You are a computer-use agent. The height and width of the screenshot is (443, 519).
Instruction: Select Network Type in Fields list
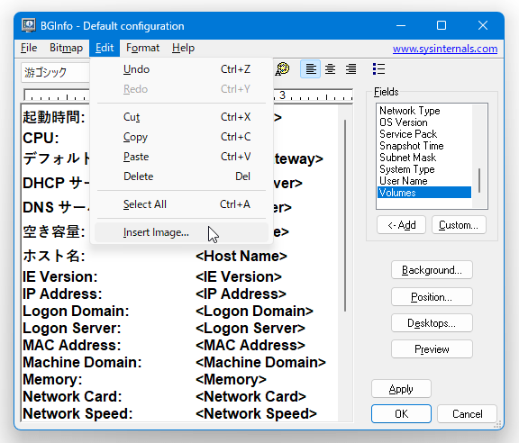click(x=424, y=111)
